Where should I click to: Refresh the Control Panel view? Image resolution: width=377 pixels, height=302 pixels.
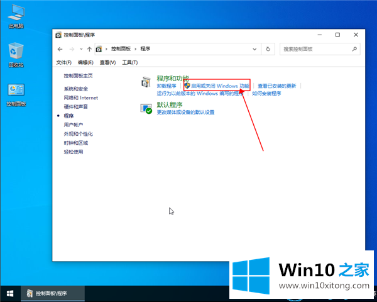(268, 49)
